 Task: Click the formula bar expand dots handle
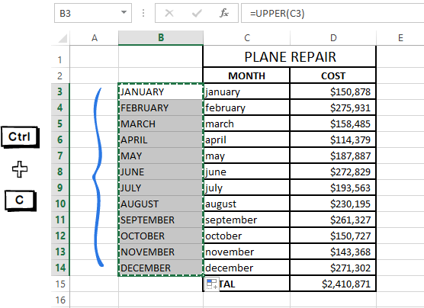[x=143, y=13]
